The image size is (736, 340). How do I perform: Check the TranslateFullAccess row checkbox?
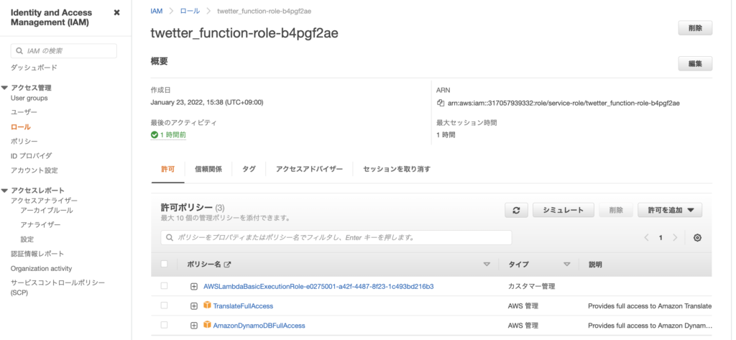coord(164,305)
